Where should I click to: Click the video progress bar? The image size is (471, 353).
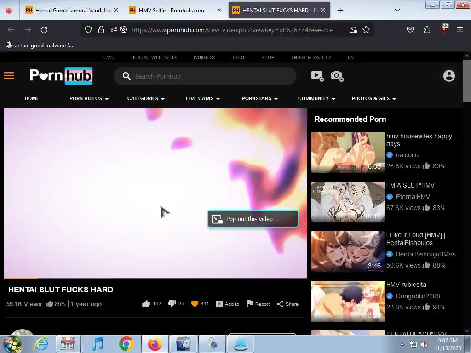(x=155, y=278)
